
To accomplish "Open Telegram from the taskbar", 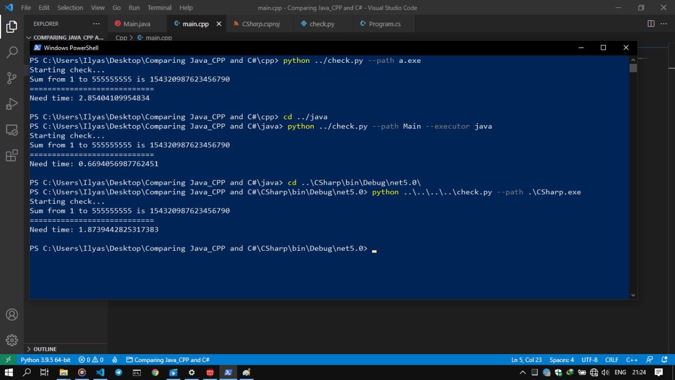I will (x=118, y=373).
